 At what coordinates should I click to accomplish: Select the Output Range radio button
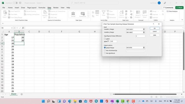tap(105, 48)
